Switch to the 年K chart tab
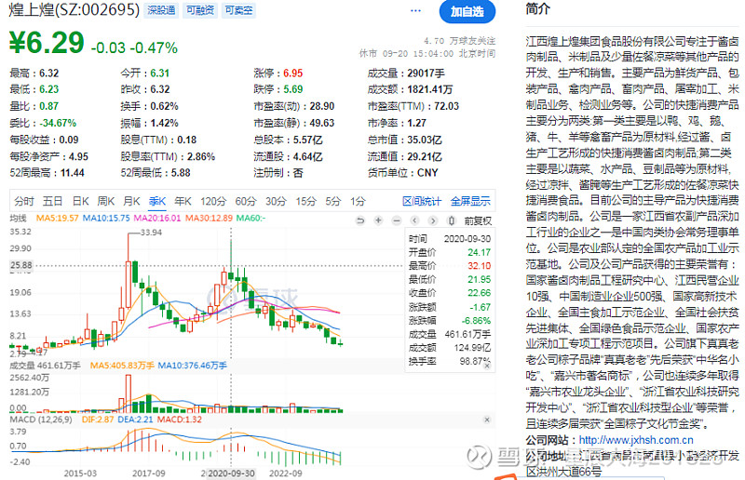This screenshot has width=745, height=480. click(x=183, y=201)
